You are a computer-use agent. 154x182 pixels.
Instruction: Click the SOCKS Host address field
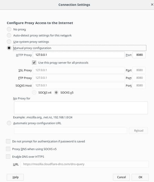tap(79, 85)
